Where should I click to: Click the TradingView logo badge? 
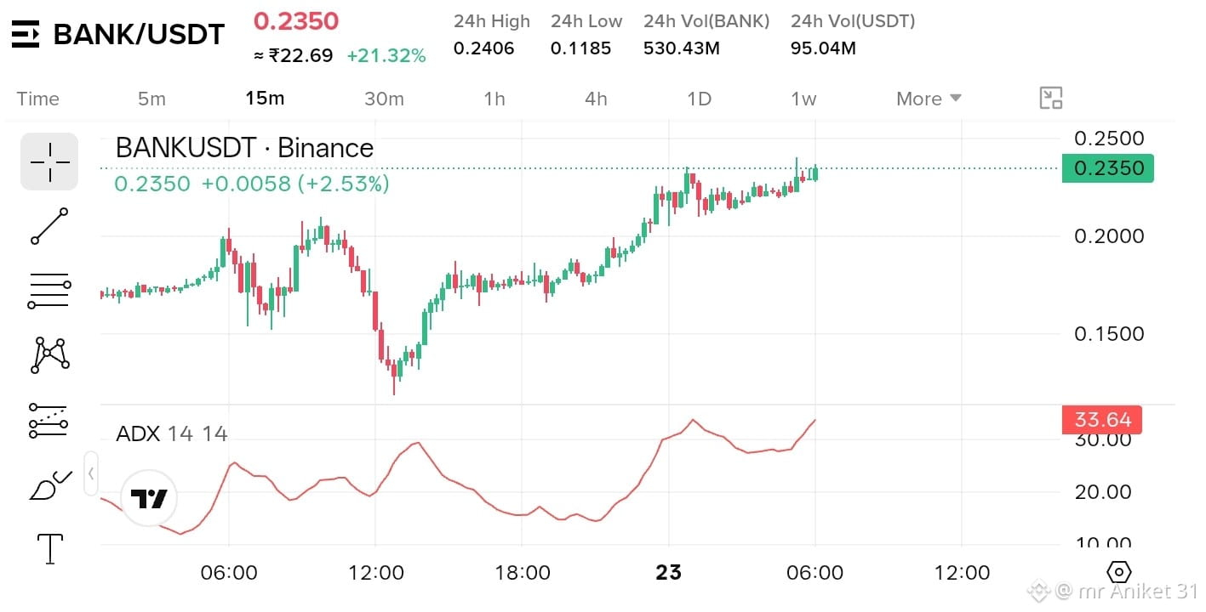(149, 499)
